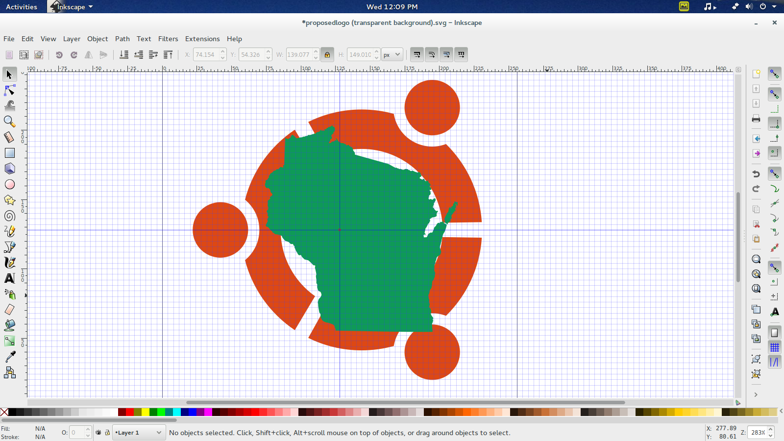Open the Inkscape application menu in top bar

(72, 7)
